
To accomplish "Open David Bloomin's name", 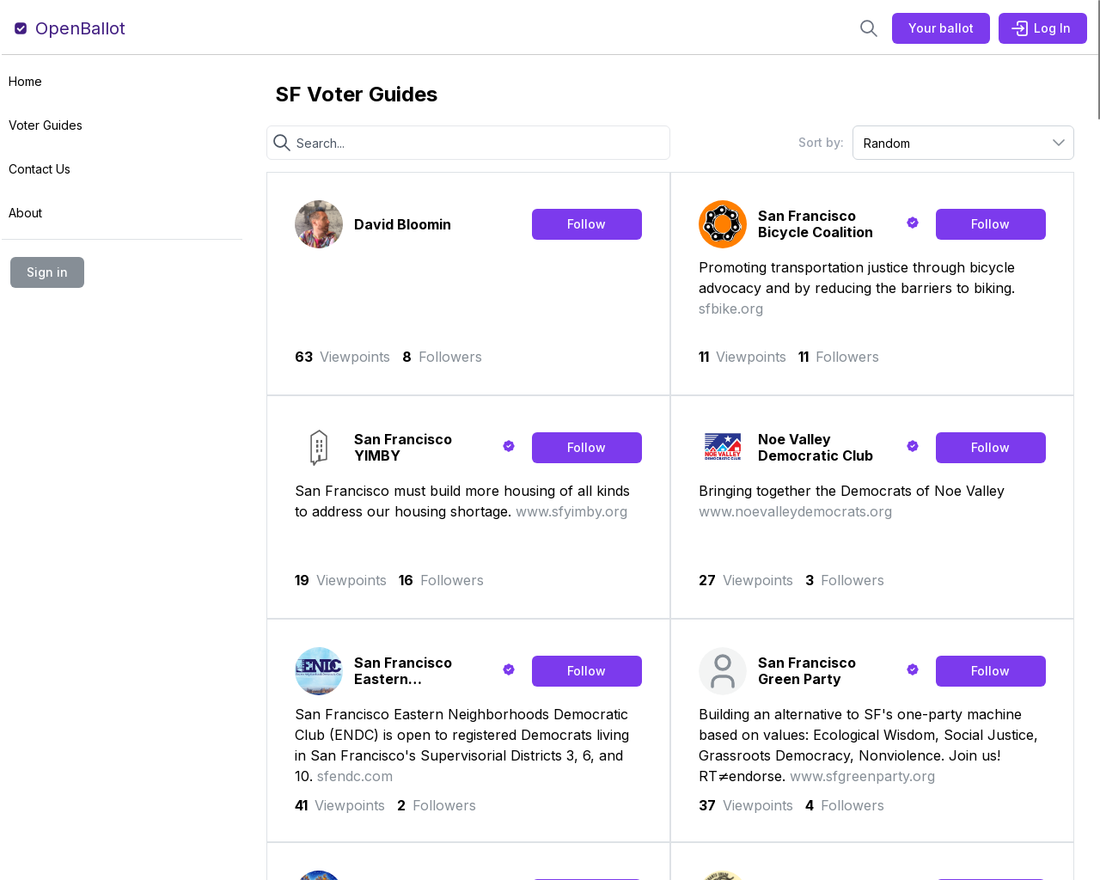I will pos(402,224).
